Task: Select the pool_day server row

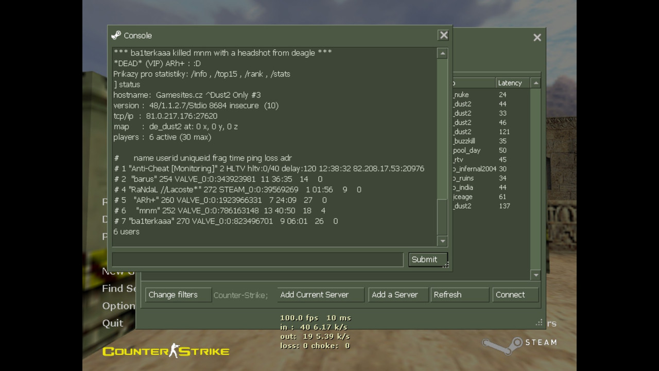Action: [x=491, y=150]
